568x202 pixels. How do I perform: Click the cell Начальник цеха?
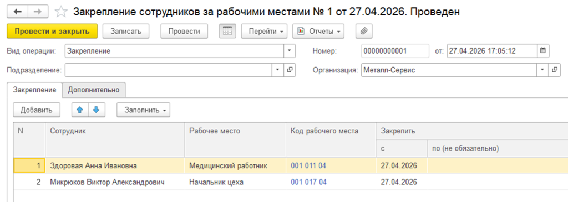click(x=235, y=182)
